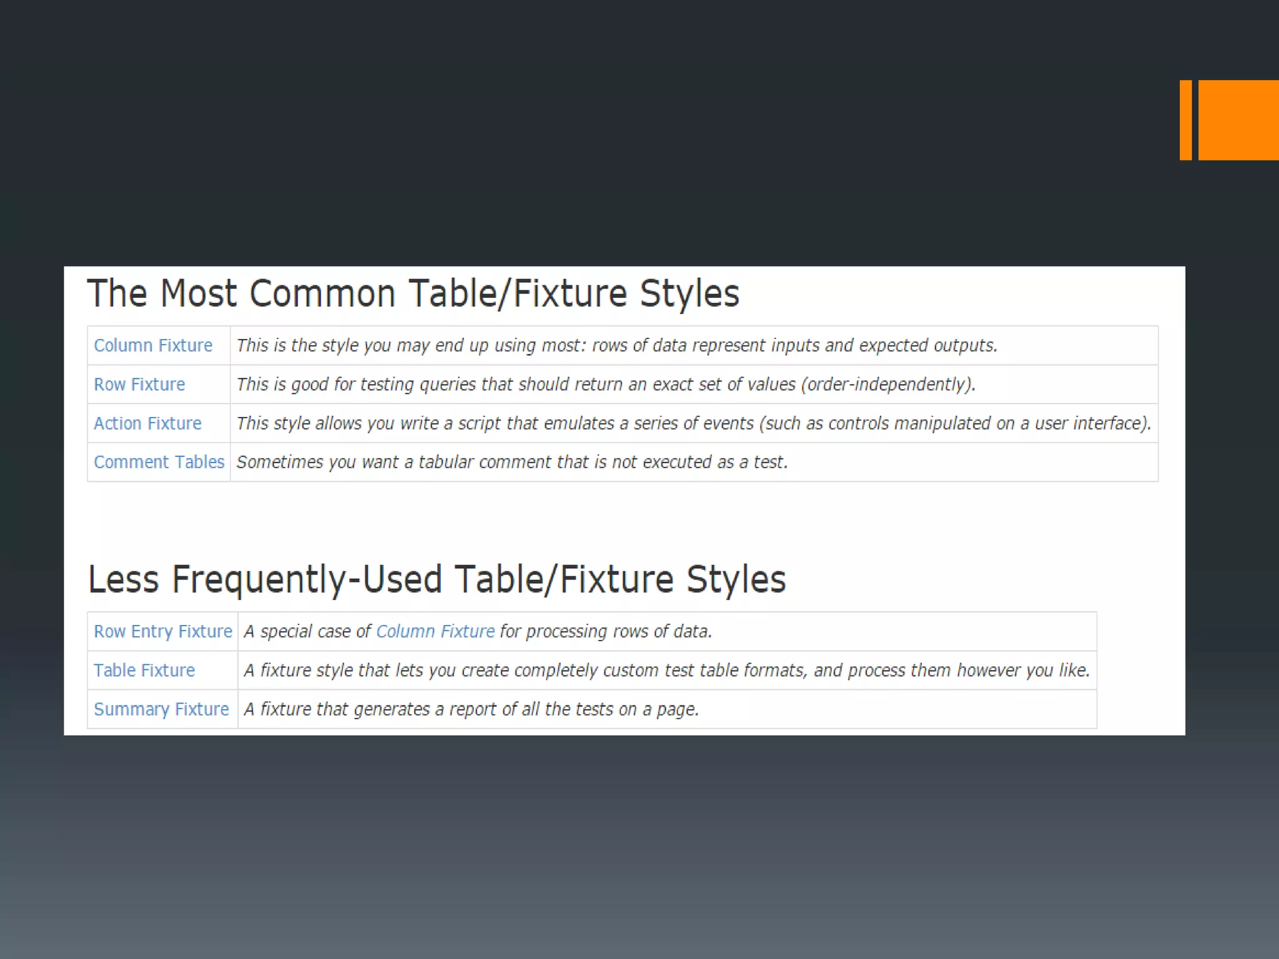Screen dimensions: 1279x959
Task: Open the Column Fixture link
Action: (153, 345)
